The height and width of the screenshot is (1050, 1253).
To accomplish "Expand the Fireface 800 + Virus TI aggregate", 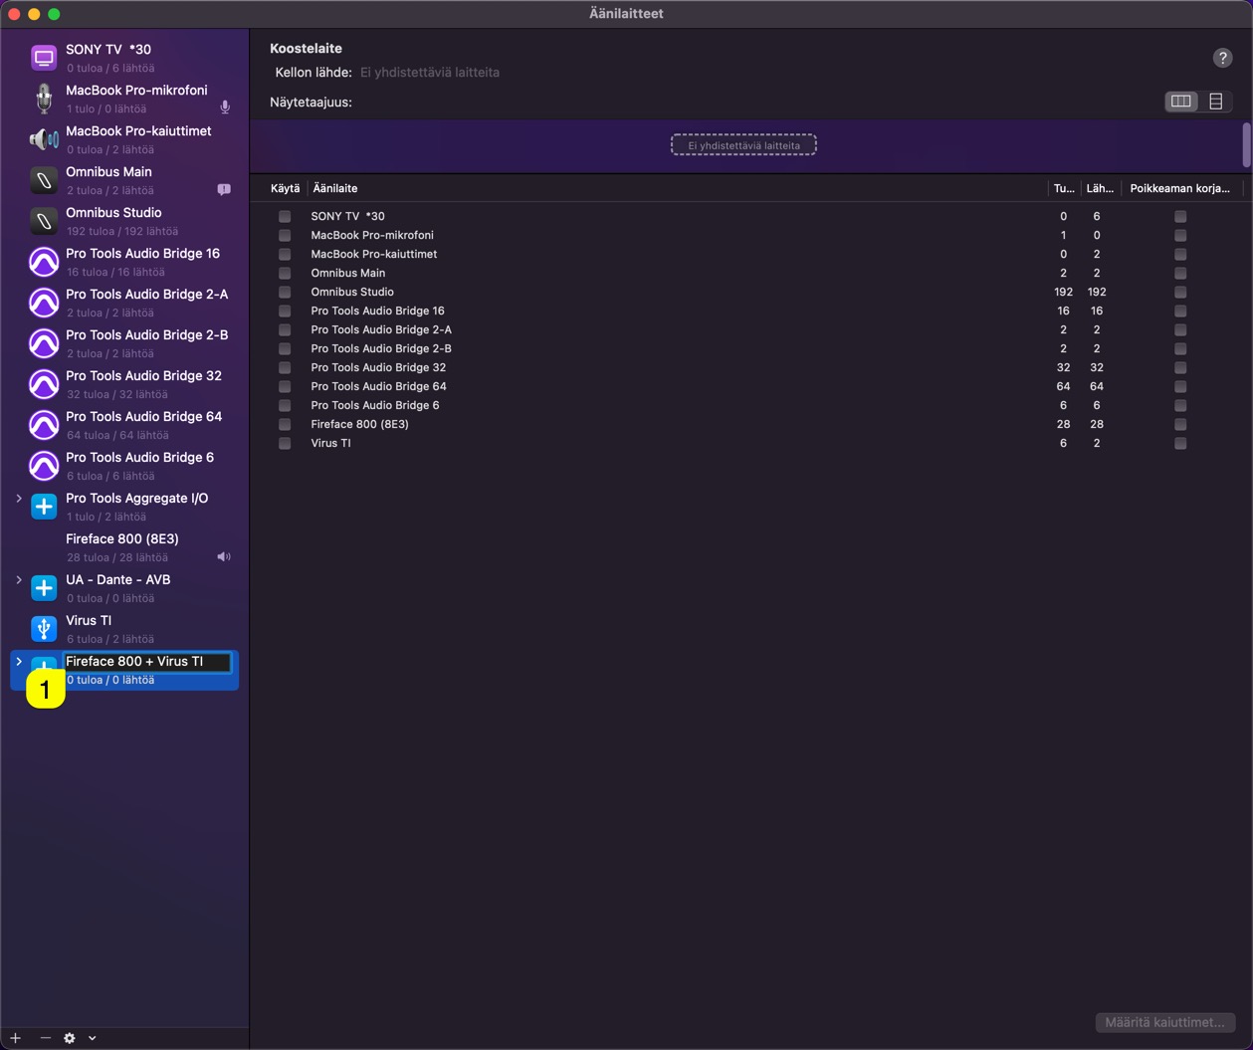I will click(19, 661).
